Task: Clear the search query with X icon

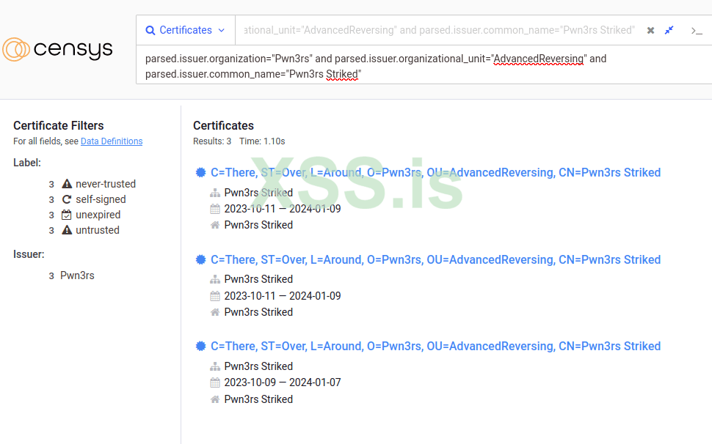Action: click(650, 30)
